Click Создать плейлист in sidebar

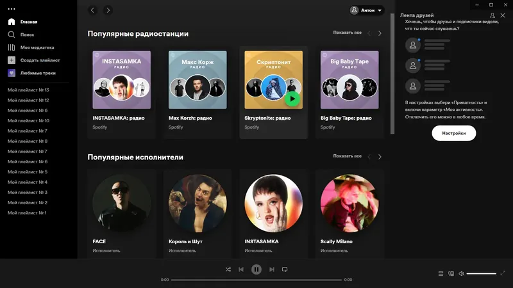[40, 60]
